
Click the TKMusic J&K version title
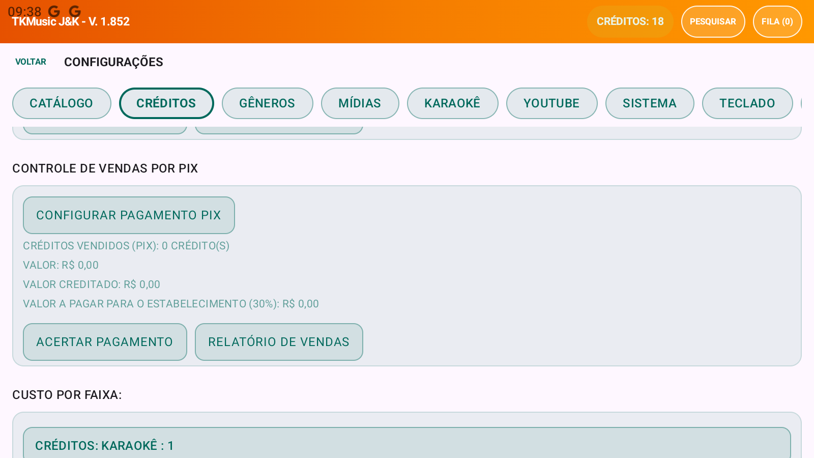pos(71,21)
